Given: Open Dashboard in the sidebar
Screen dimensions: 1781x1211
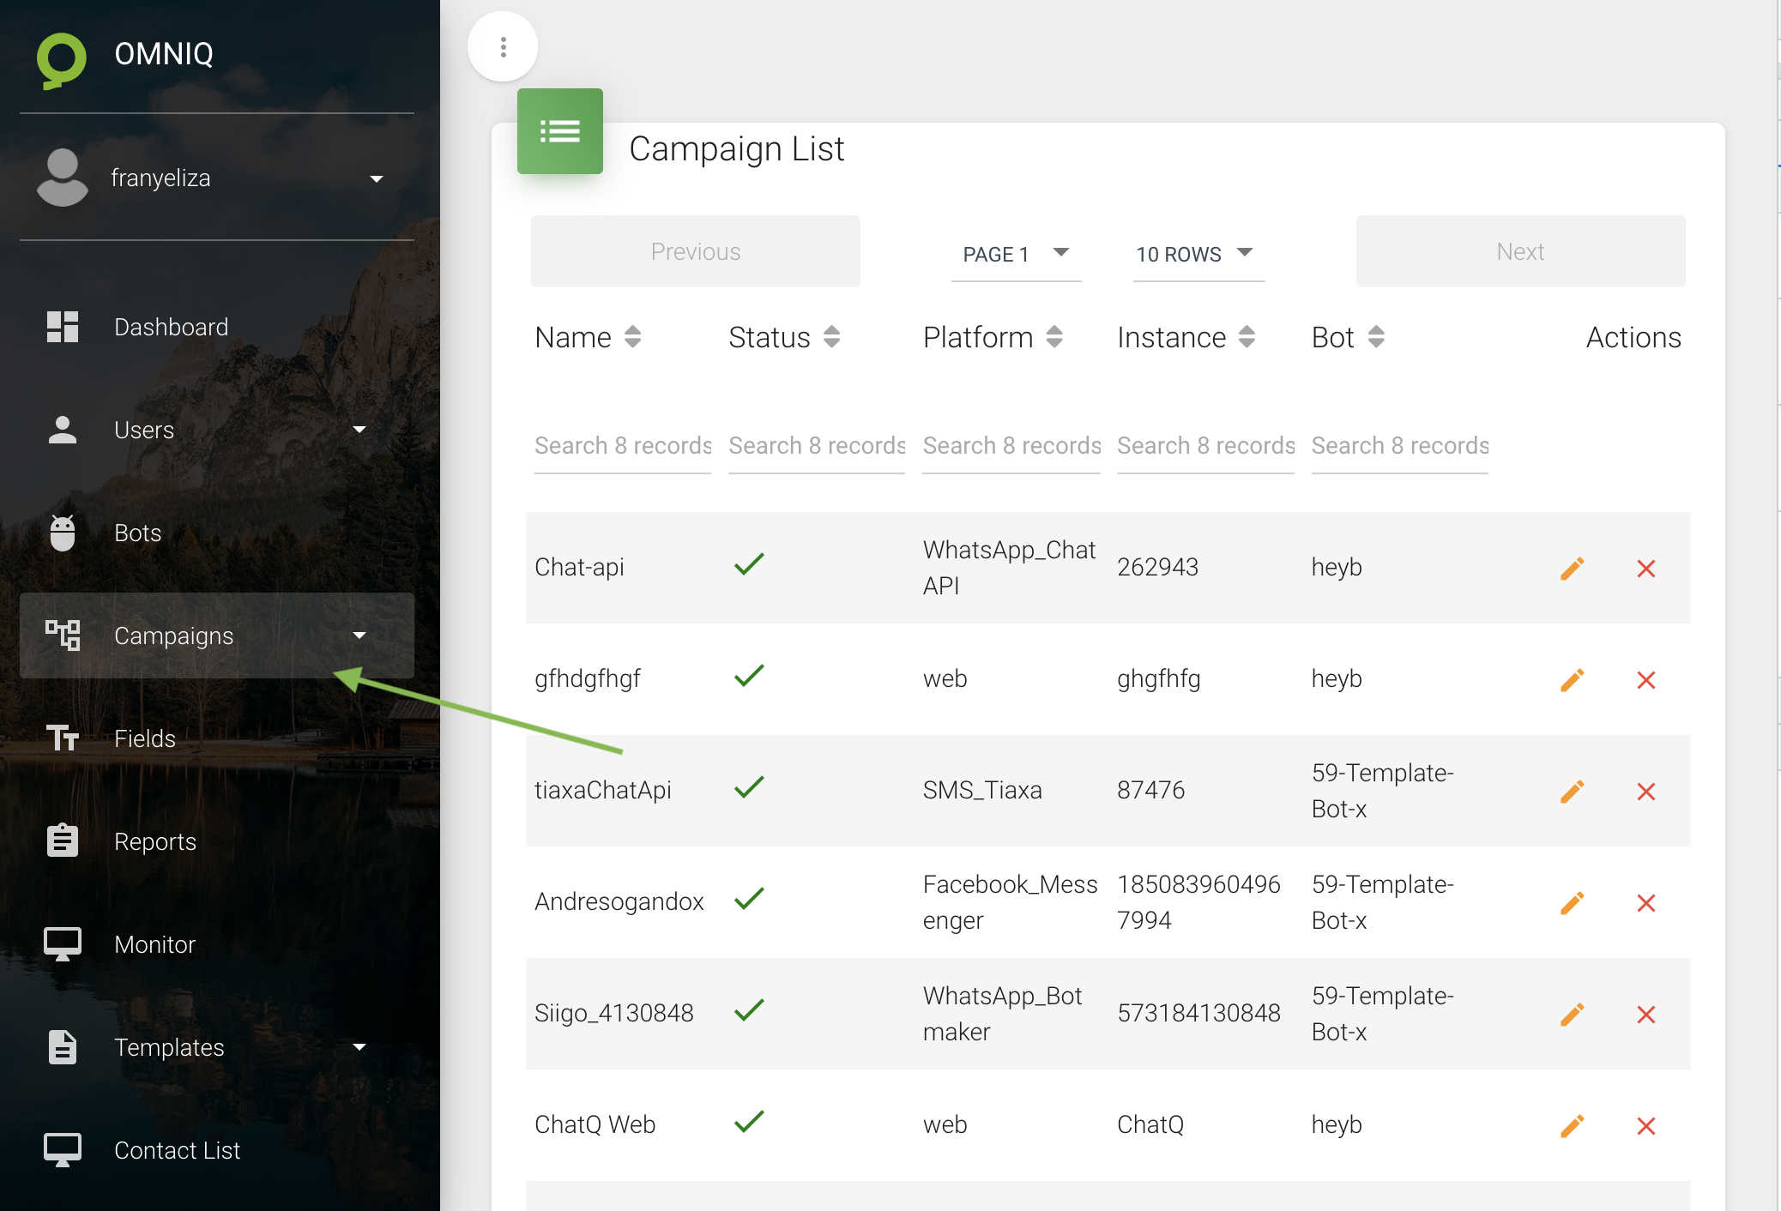Looking at the screenshot, I should (x=171, y=327).
